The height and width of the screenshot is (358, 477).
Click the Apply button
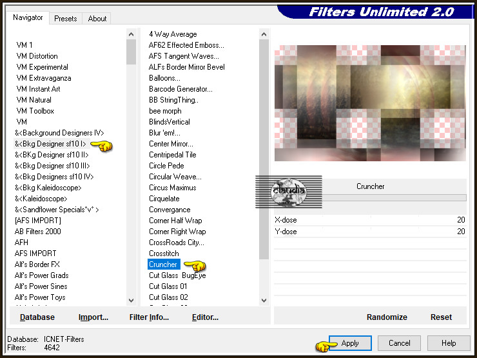coord(350,343)
